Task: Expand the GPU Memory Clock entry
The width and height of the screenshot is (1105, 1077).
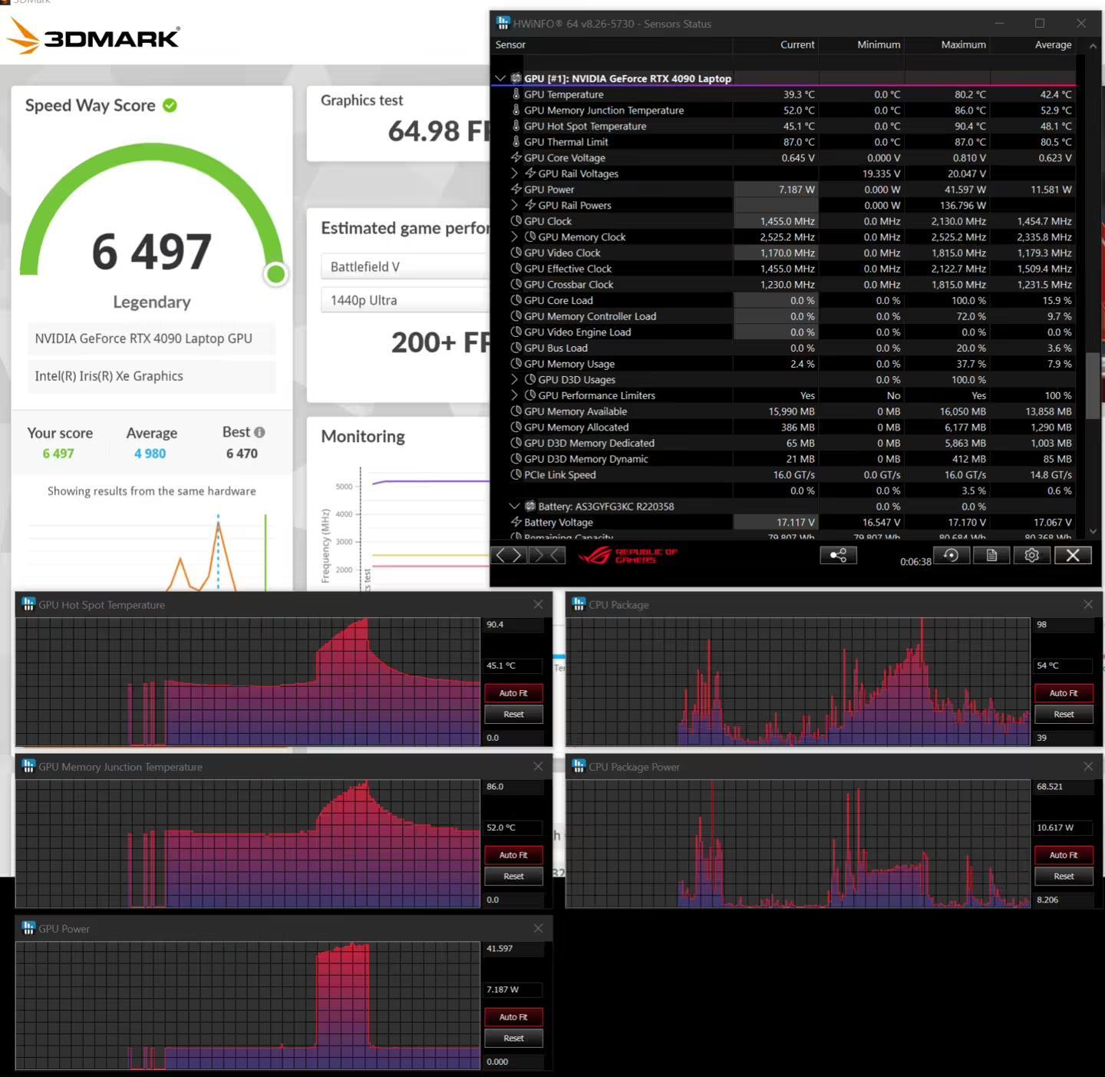Action: tap(514, 236)
